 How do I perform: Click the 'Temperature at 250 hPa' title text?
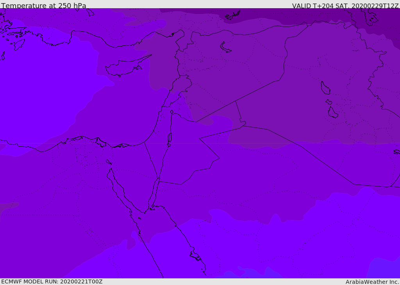(x=44, y=5)
